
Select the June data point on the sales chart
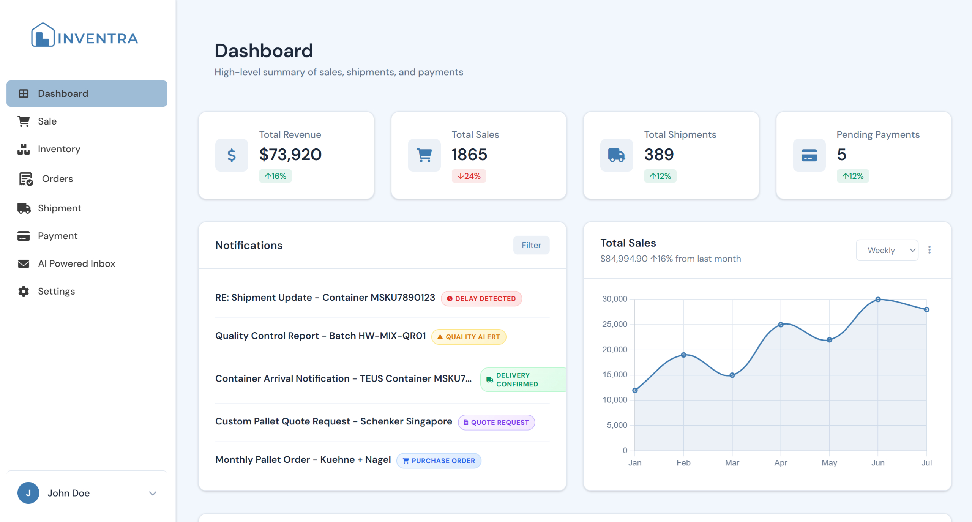coord(877,299)
